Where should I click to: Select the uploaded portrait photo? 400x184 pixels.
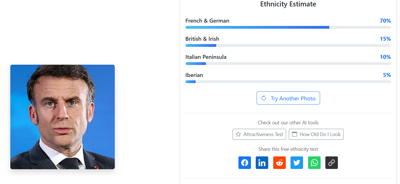click(62, 117)
